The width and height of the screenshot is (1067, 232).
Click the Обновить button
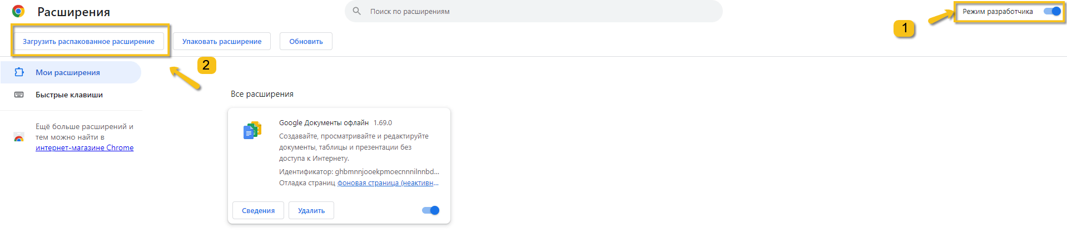(x=306, y=41)
